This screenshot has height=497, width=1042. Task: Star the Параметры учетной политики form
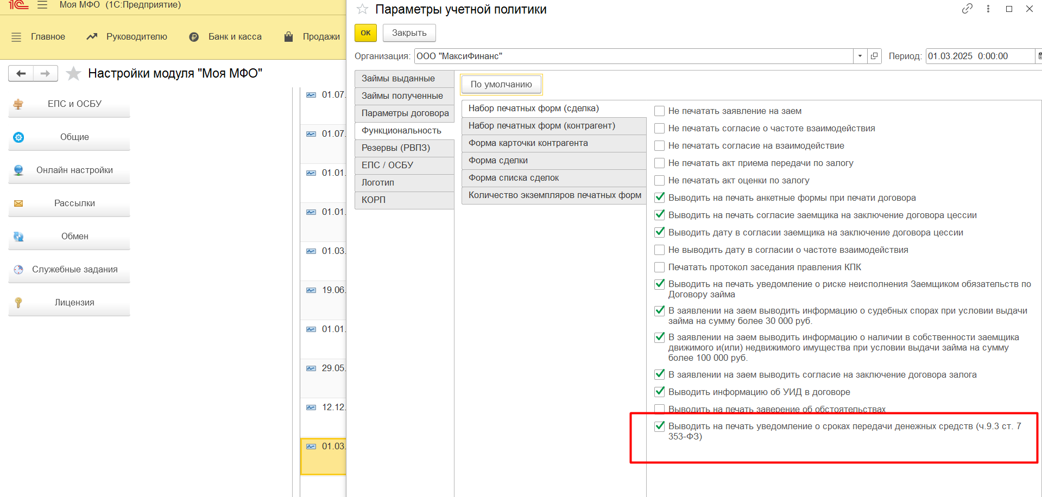pos(362,9)
